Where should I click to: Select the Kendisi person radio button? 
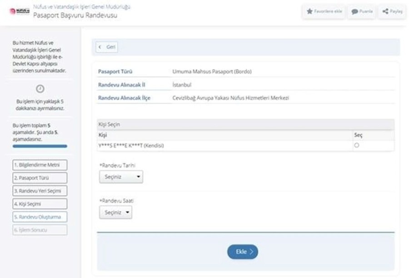click(x=356, y=146)
